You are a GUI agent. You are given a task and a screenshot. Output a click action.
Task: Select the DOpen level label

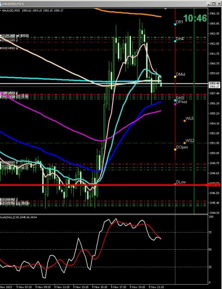pyautogui.click(x=182, y=147)
